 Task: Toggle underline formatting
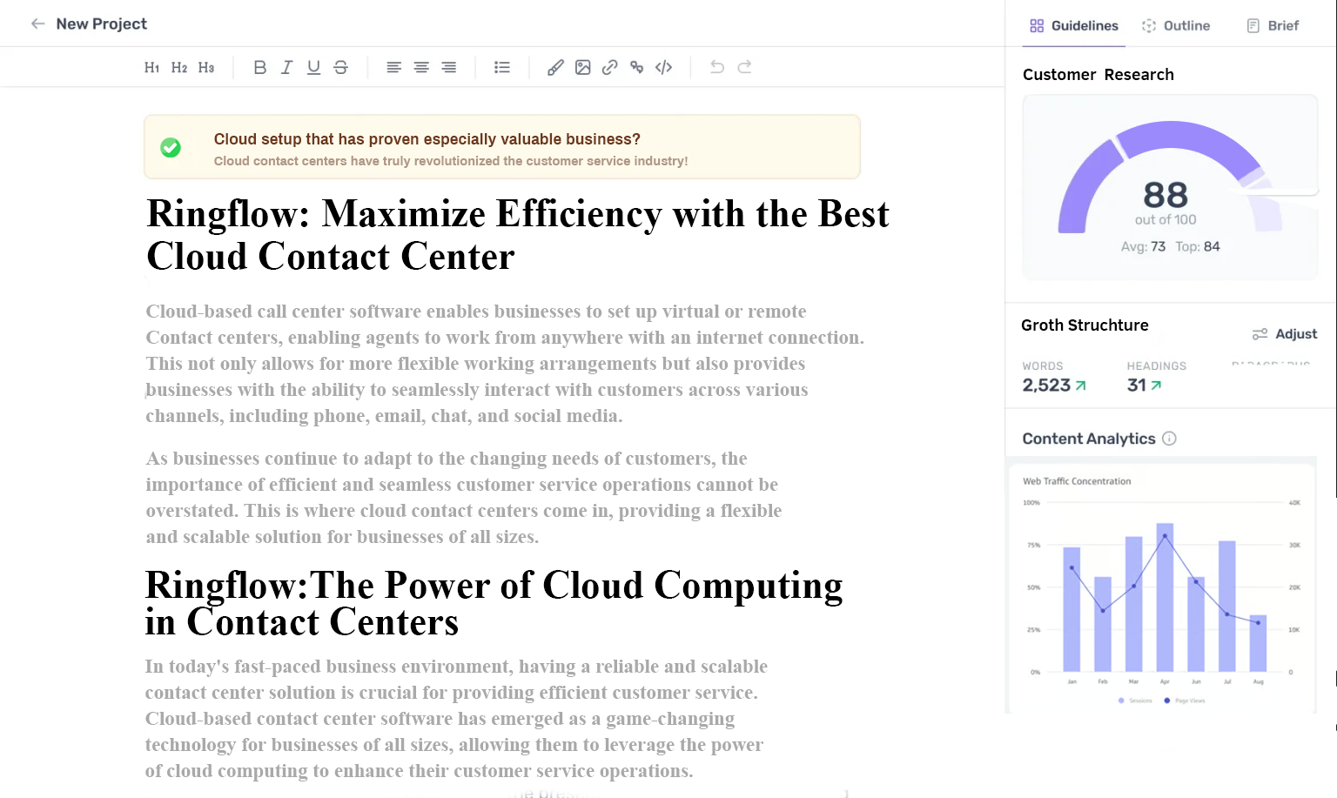[313, 67]
